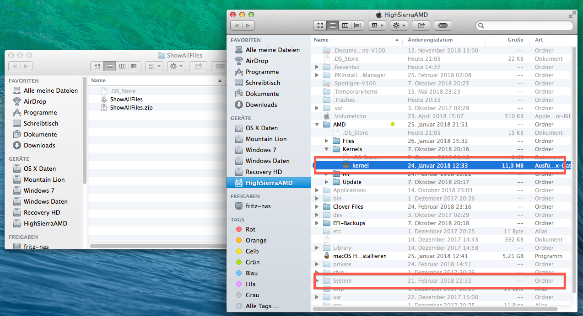The width and height of the screenshot is (583, 316).
Task: Select Recovery HD drive in HighSierraAMD sidebar
Action: tap(264, 172)
